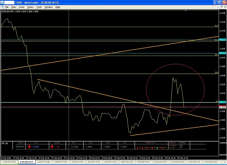227x165 pixels.
Task: Switch to the AUDJPY,M30 chart tab
Action: coord(110,162)
